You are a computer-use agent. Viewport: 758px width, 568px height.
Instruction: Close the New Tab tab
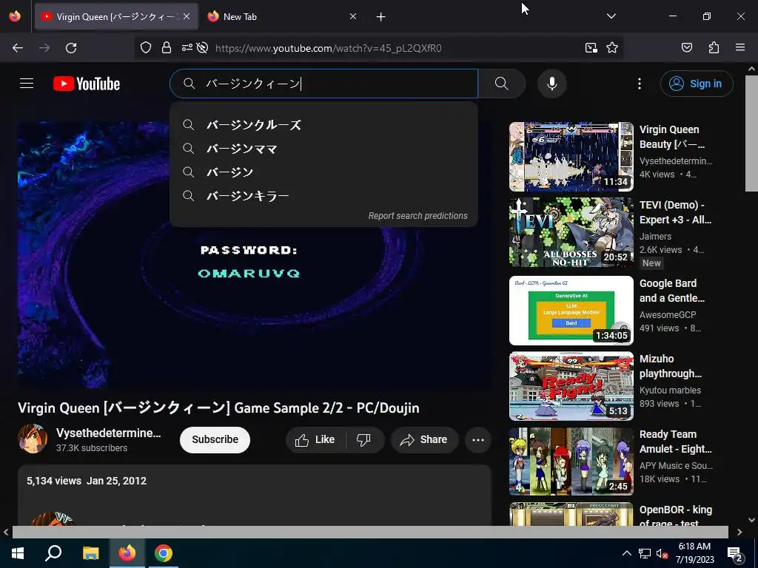[353, 16]
